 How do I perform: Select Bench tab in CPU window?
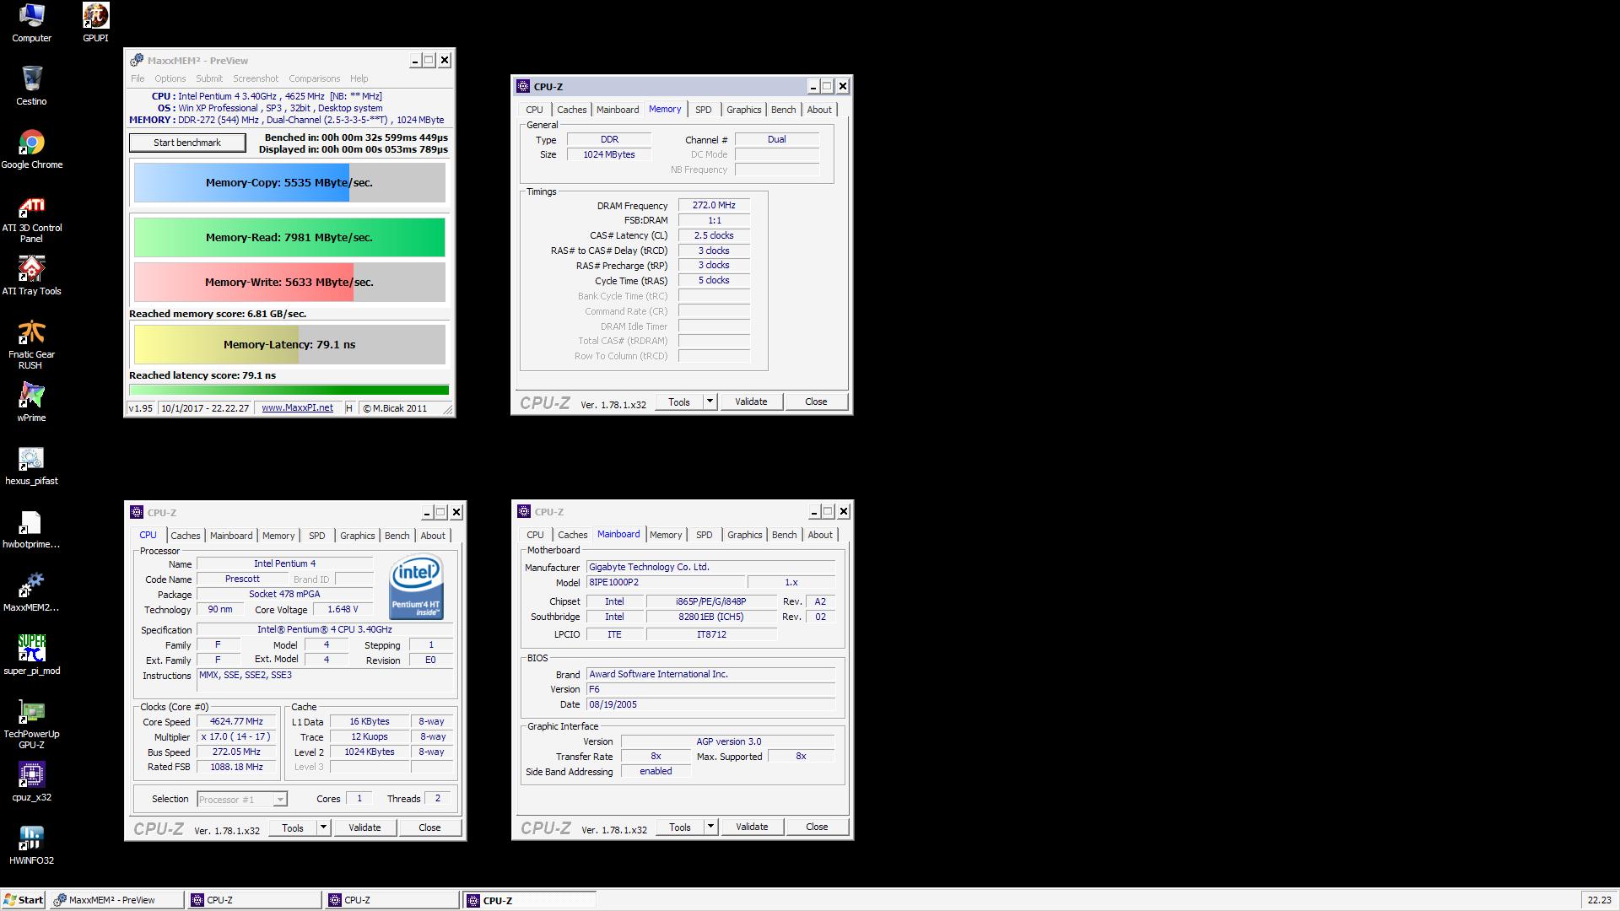point(397,536)
